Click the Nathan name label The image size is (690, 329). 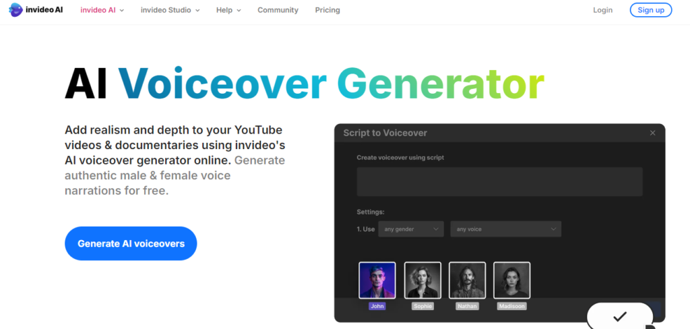coord(468,306)
